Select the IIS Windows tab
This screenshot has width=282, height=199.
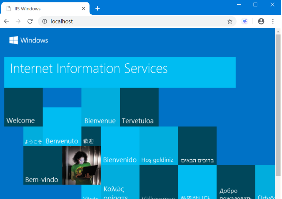pos(45,8)
